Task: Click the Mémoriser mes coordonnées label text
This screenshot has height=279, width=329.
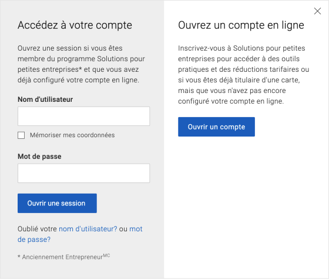Action: pos(72,135)
